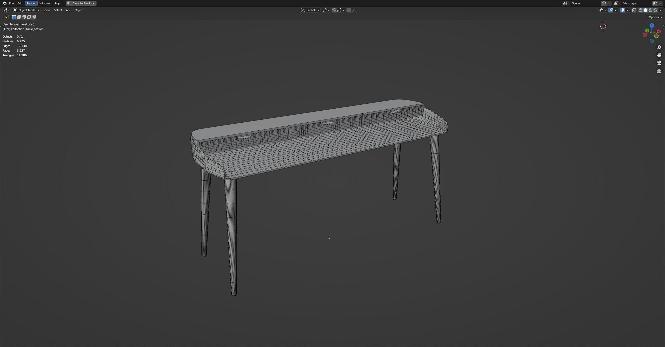Click the red negative X gizmo circle

click(645, 35)
